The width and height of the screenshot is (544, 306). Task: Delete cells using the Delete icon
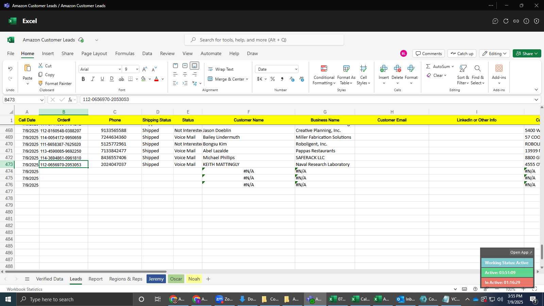pyautogui.click(x=397, y=69)
